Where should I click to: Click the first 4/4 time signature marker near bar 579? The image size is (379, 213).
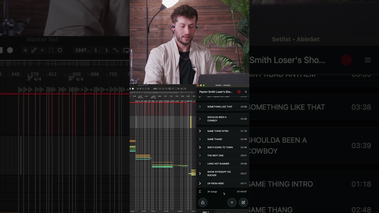[x=140, y=98]
